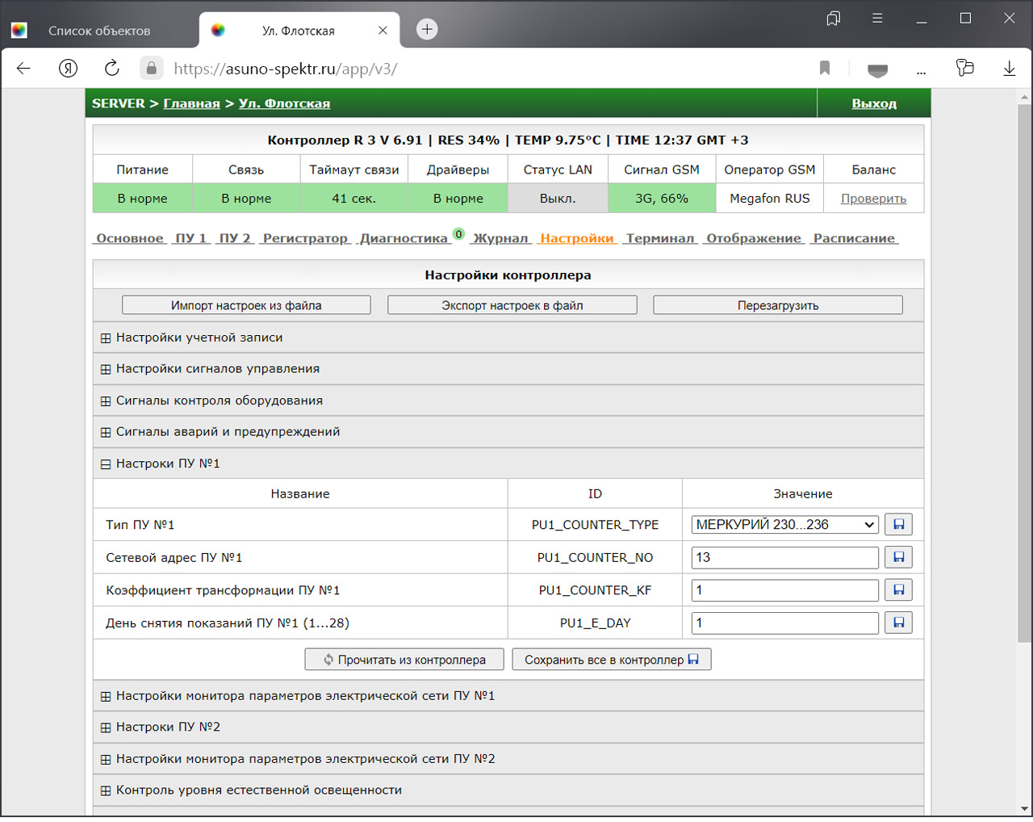Click the PU1_E_DAY ID cell
1033x822 pixels.
(x=595, y=623)
